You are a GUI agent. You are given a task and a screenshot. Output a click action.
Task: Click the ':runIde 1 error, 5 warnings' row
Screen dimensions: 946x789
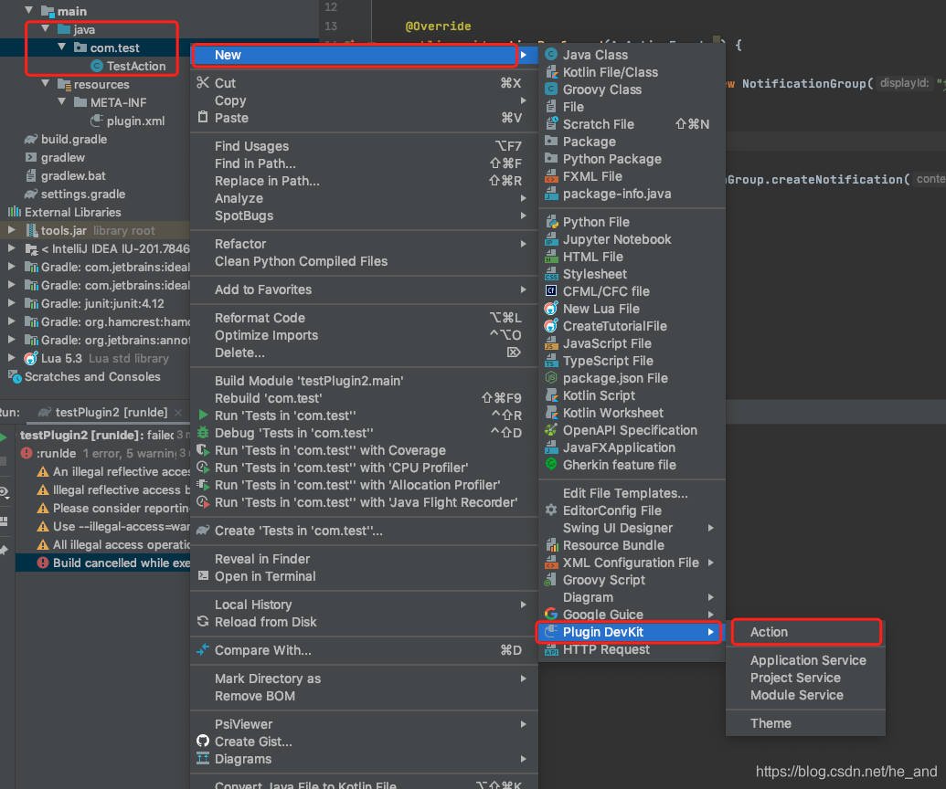coord(102,453)
